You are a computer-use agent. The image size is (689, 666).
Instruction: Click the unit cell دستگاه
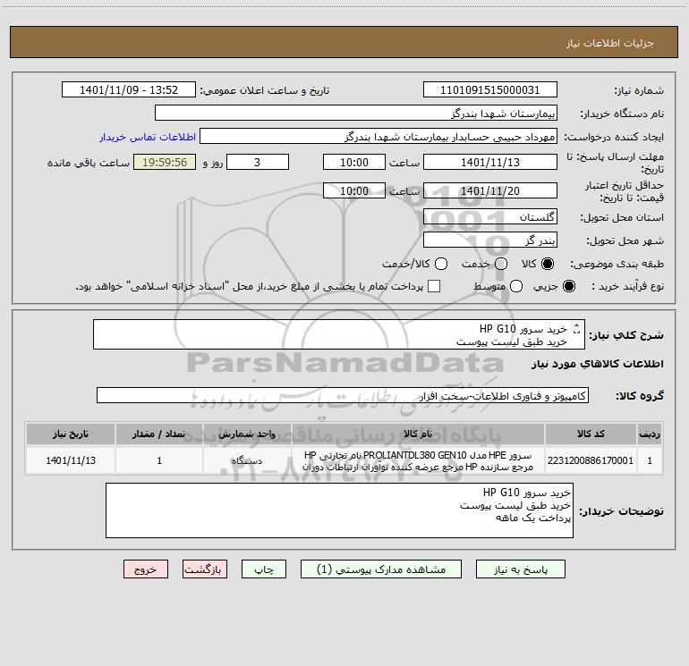coord(247,460)
